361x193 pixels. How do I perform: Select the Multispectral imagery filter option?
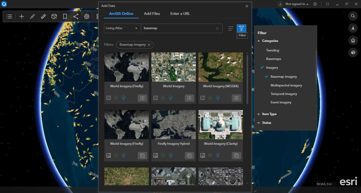click(x=286, y=85)
